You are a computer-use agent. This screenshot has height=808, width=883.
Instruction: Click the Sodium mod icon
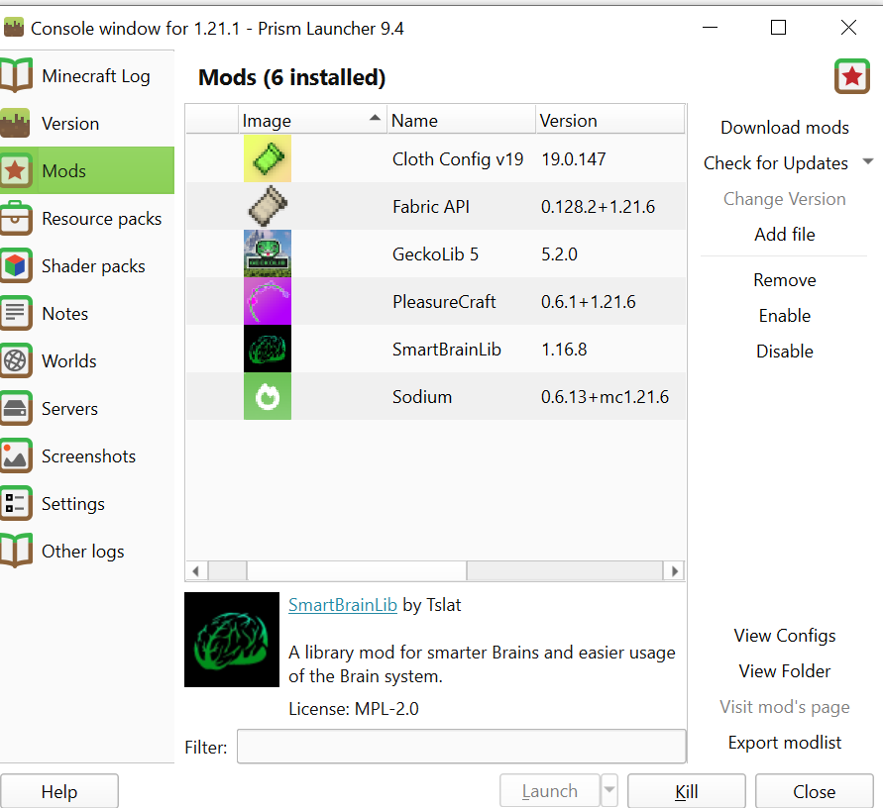pos(268,396)
